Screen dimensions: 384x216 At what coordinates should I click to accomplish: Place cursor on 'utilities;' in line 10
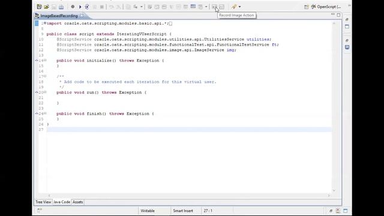(259, 39)
